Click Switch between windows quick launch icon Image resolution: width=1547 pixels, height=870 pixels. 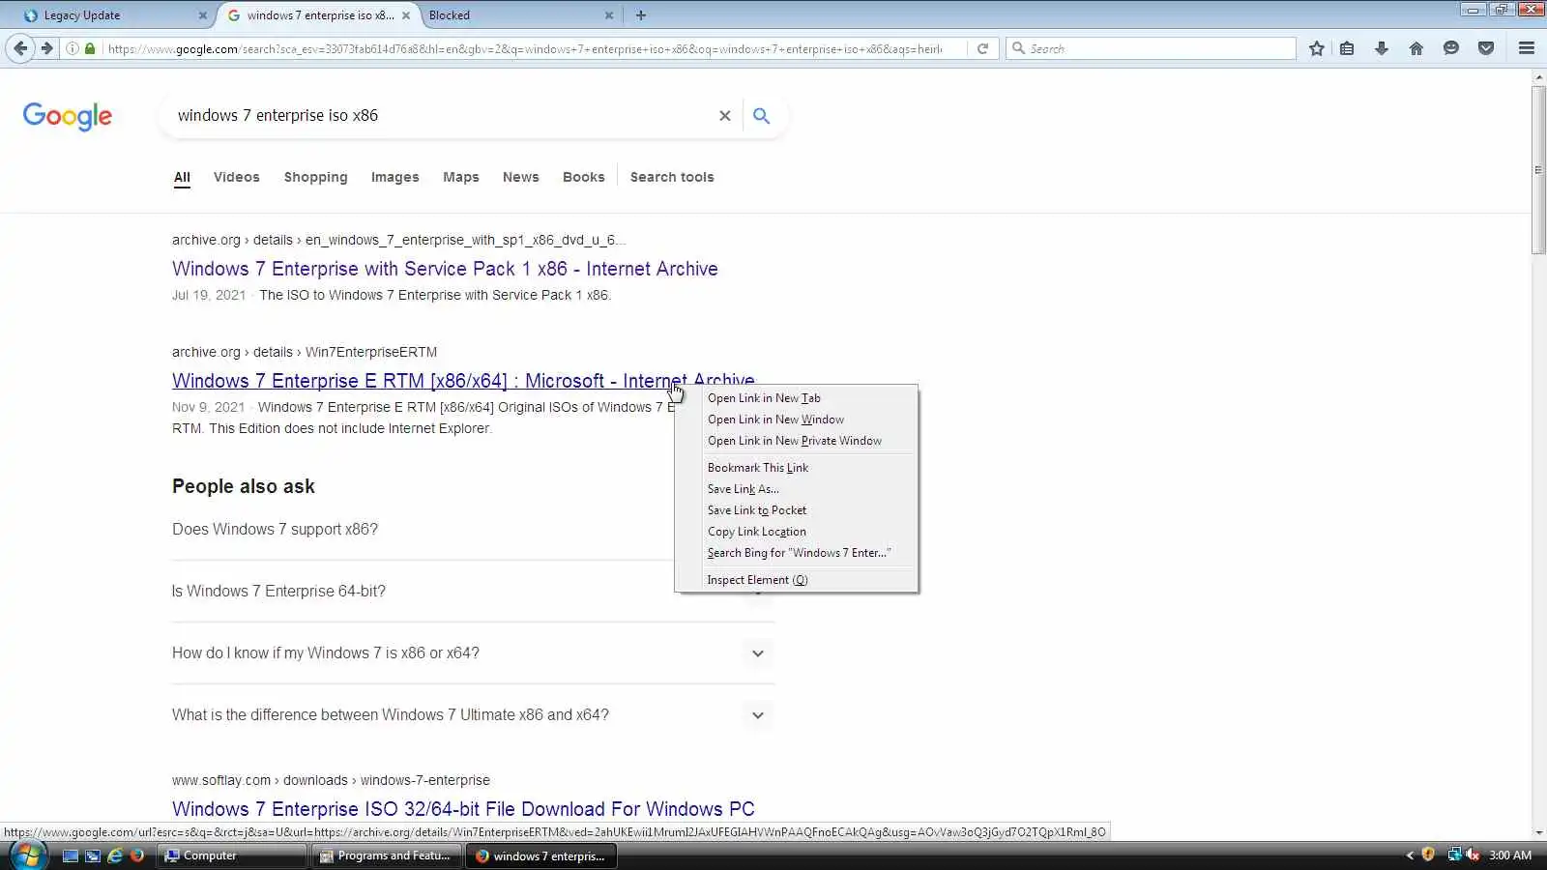coord(93,855)
